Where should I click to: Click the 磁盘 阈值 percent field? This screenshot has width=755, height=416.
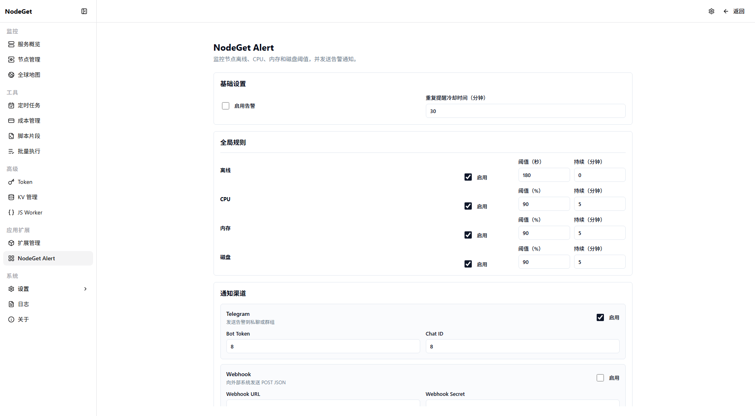[544, 262]
